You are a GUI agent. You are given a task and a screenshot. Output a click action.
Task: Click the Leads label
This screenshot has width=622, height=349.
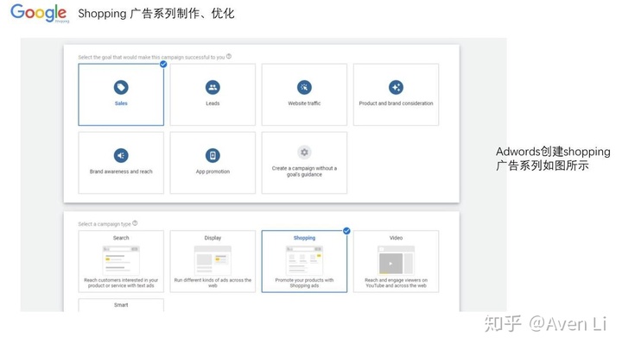point(213,103)
